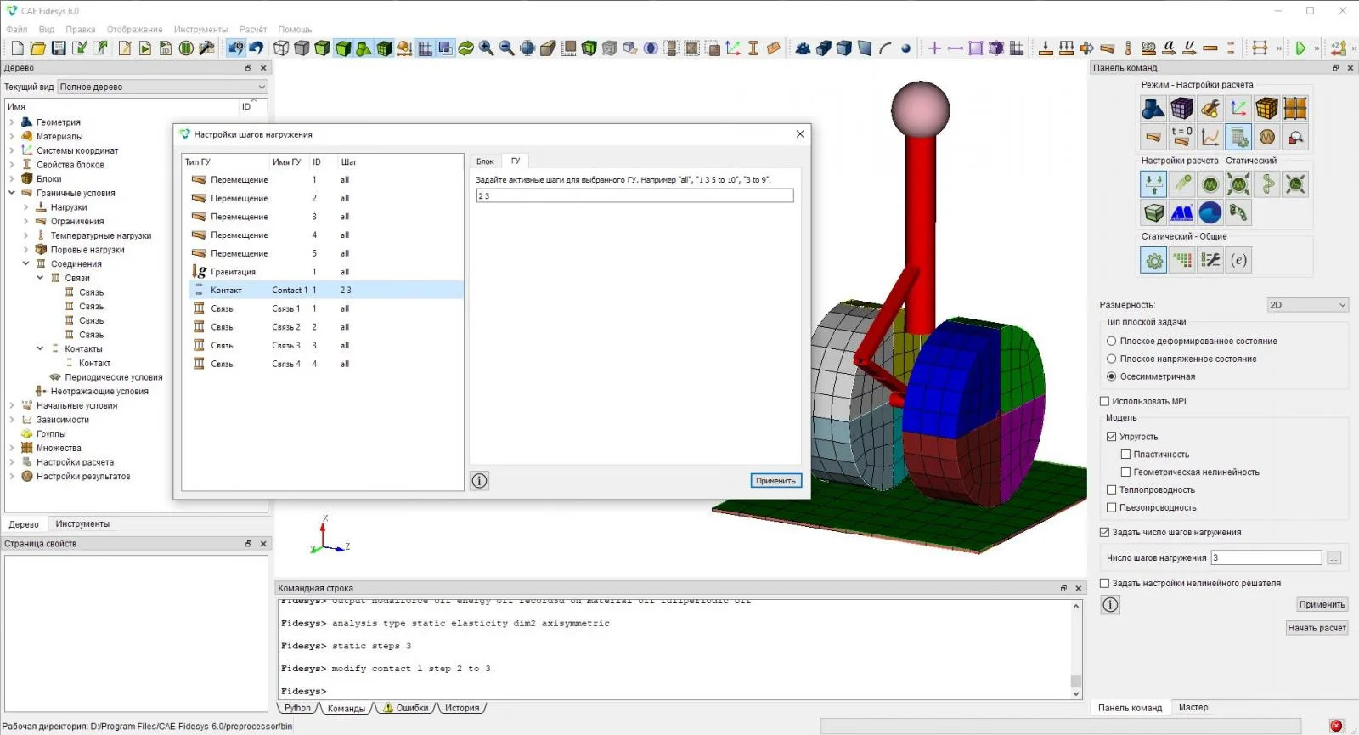Toggle Задать число шагов нагружения checkbox
This screenshot has width=1359, height=735.
1105,533
